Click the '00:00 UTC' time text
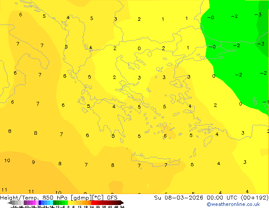Viewport: 269px width, 208px height. [223, 198]
